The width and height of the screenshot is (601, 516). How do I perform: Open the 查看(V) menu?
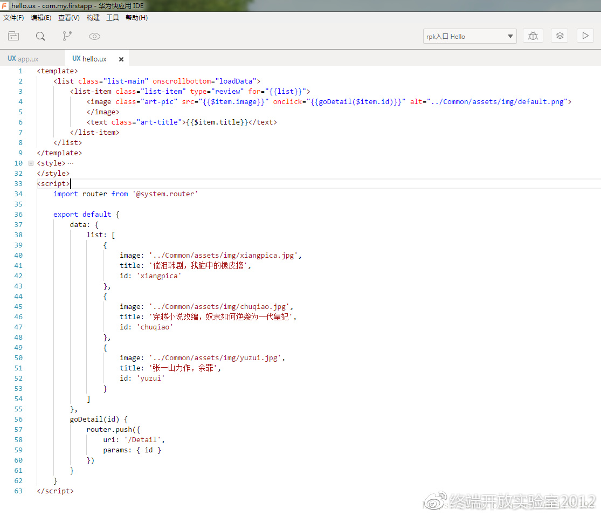pos(69,18)
